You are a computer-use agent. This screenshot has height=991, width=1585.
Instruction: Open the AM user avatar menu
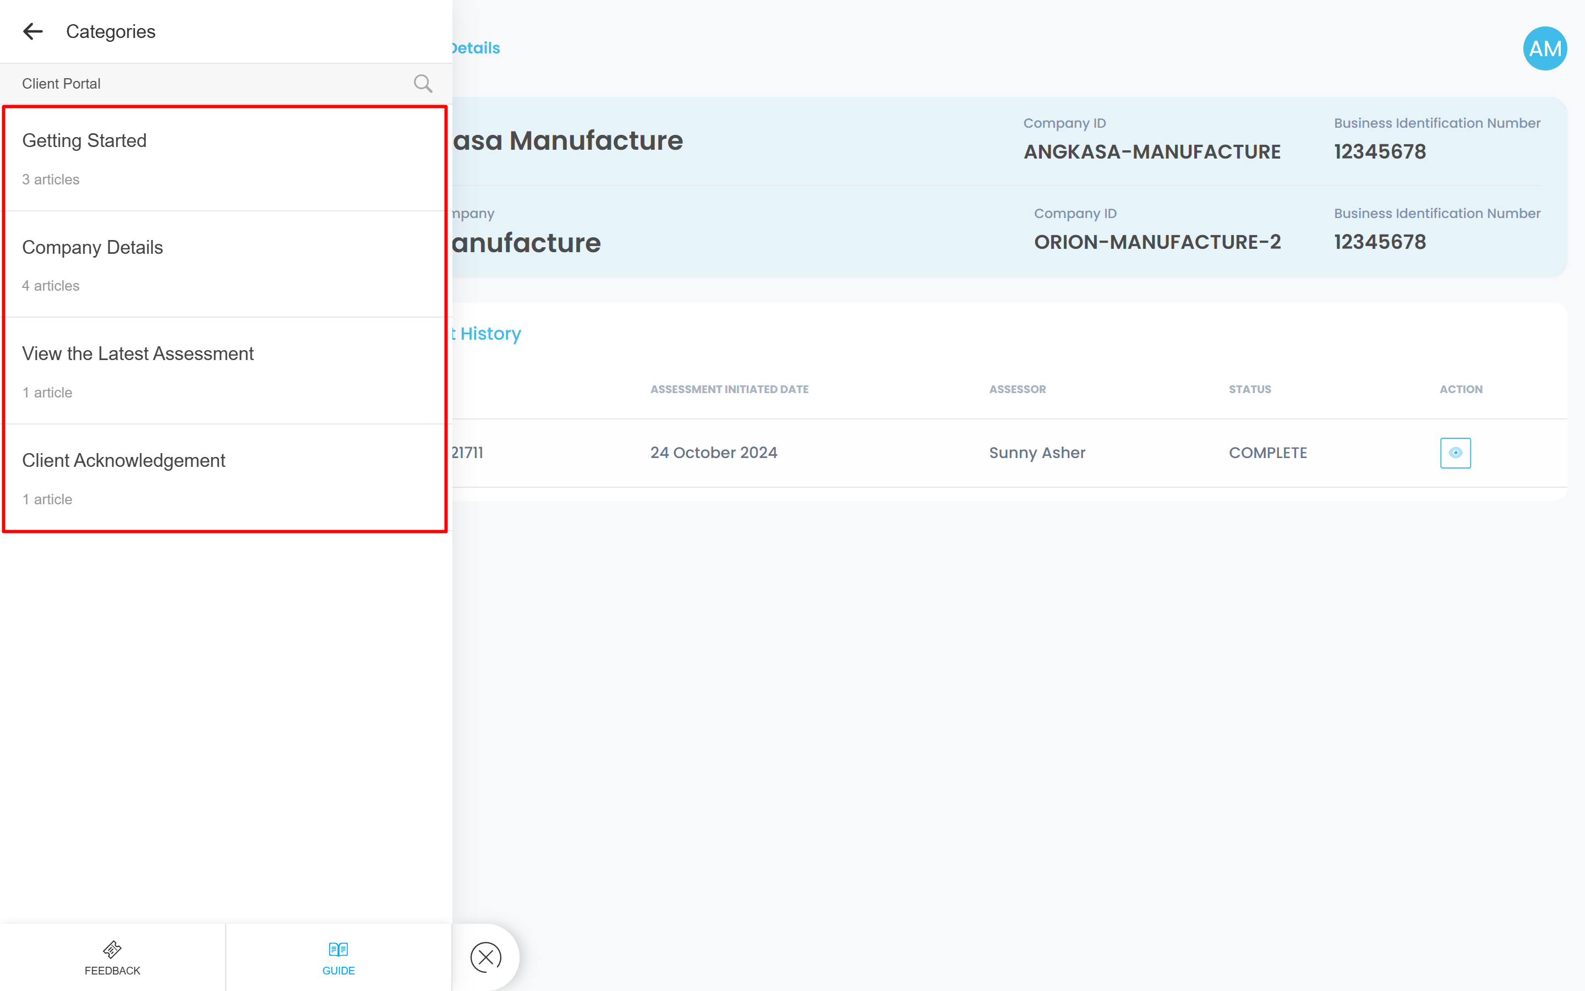pos(1544,48)
